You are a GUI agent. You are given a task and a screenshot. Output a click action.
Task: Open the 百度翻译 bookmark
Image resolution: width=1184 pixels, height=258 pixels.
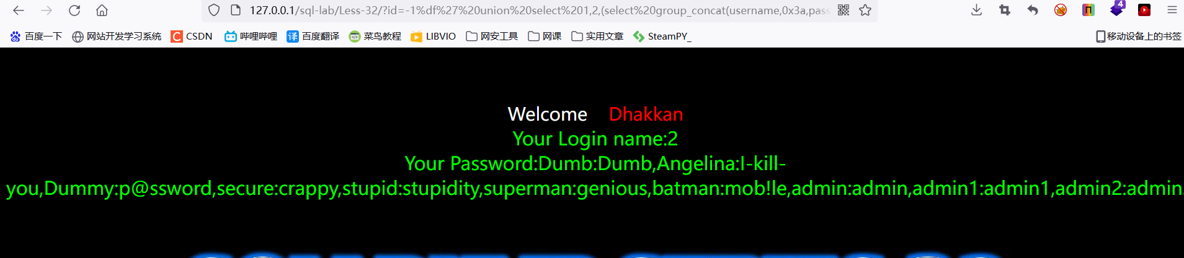(313, 37)
